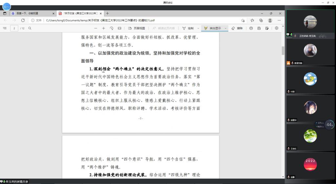Print the PDF document

(251, 28)
